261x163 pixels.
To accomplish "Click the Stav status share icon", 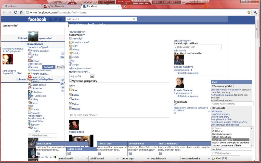I will tap(70, 90).
